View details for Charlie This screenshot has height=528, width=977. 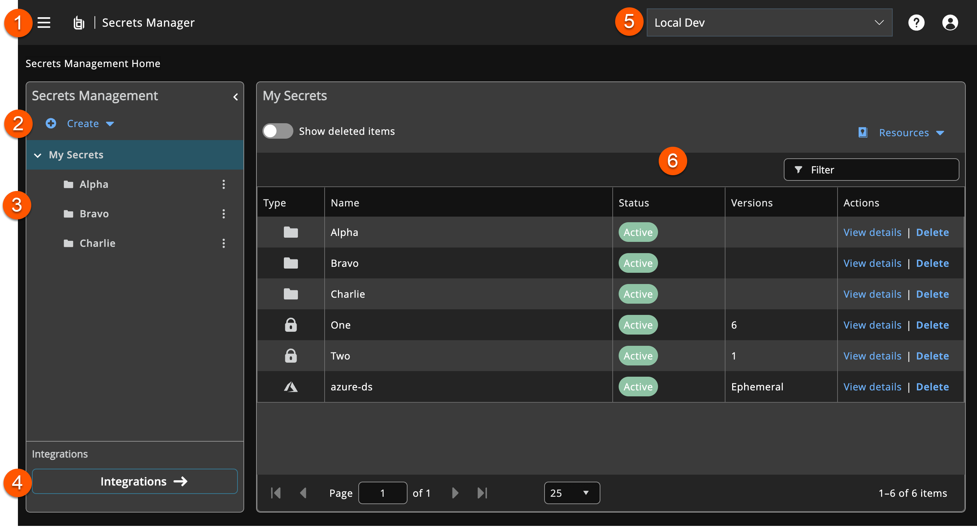click(872, 294)
